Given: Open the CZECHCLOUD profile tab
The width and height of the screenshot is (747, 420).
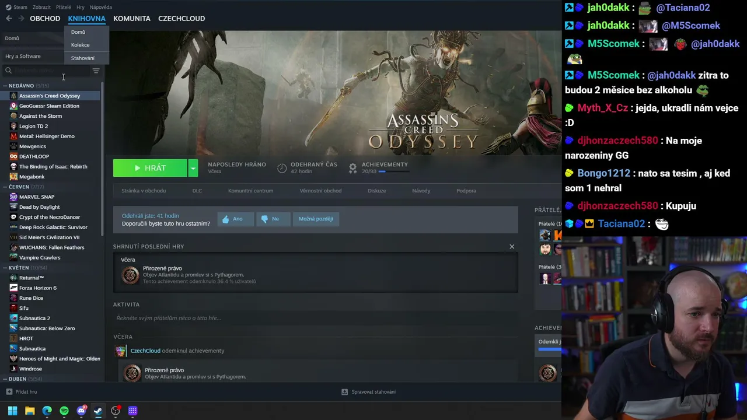Looking at the screenshot, I should [x=181, y=19].
